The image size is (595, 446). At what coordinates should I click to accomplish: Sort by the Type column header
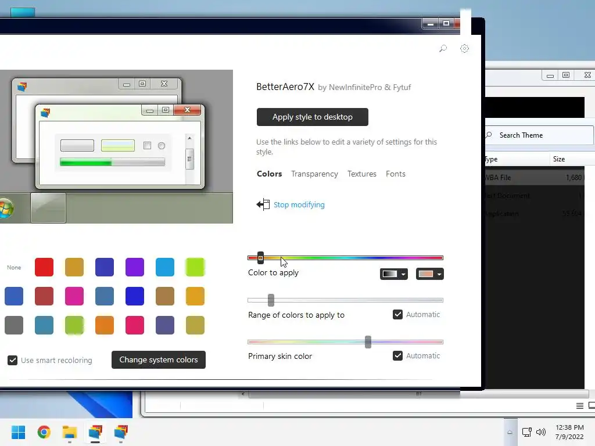[517, 159]
